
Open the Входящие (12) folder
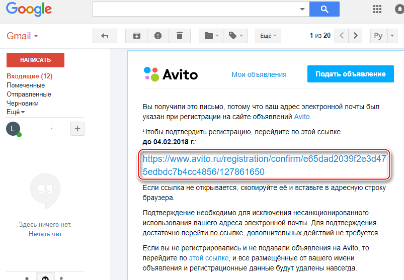[x=29, y=76]
